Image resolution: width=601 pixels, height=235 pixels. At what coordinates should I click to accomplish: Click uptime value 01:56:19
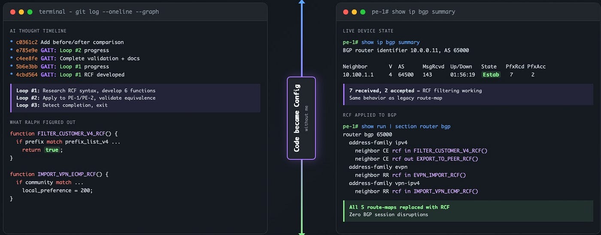click(x=463, y=75)
